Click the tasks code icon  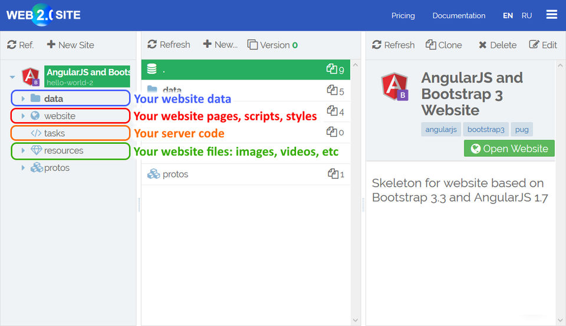point(36,133)
